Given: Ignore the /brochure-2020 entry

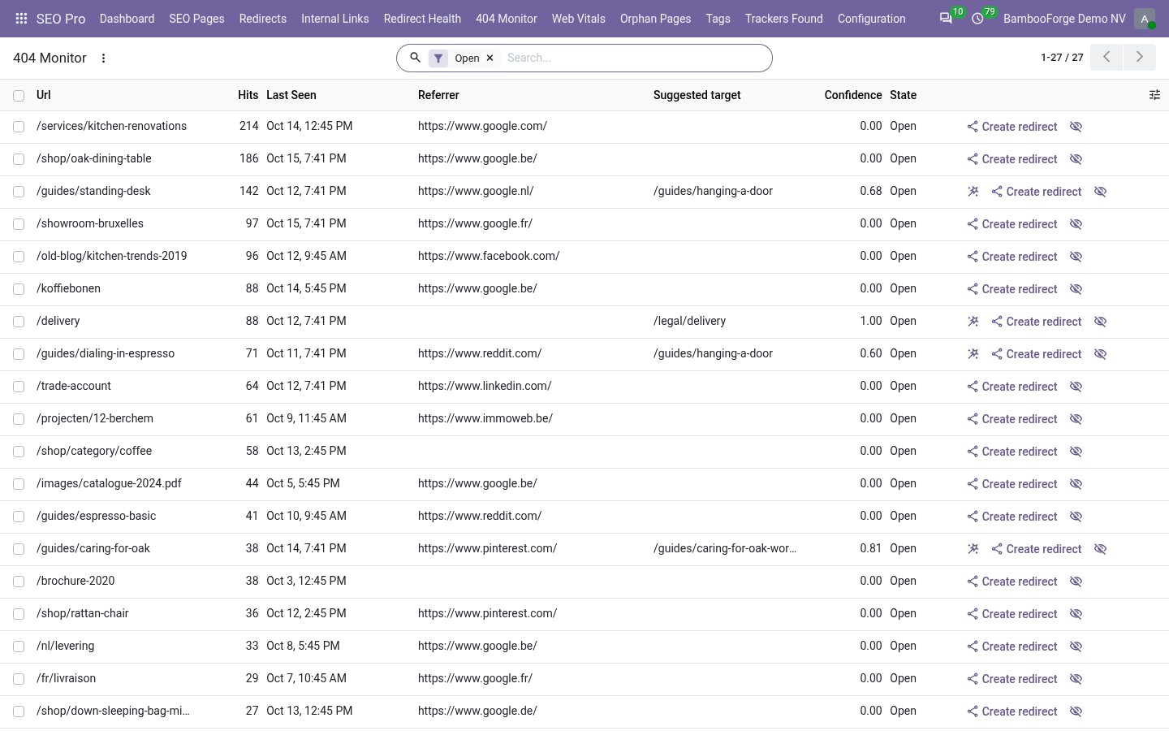Looking at the screenshot, I should [x=1076, y=582].
